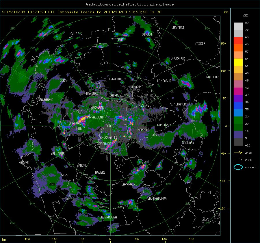
Task: Click the CHITRADURGA city label
Action: tap(157, 199)
